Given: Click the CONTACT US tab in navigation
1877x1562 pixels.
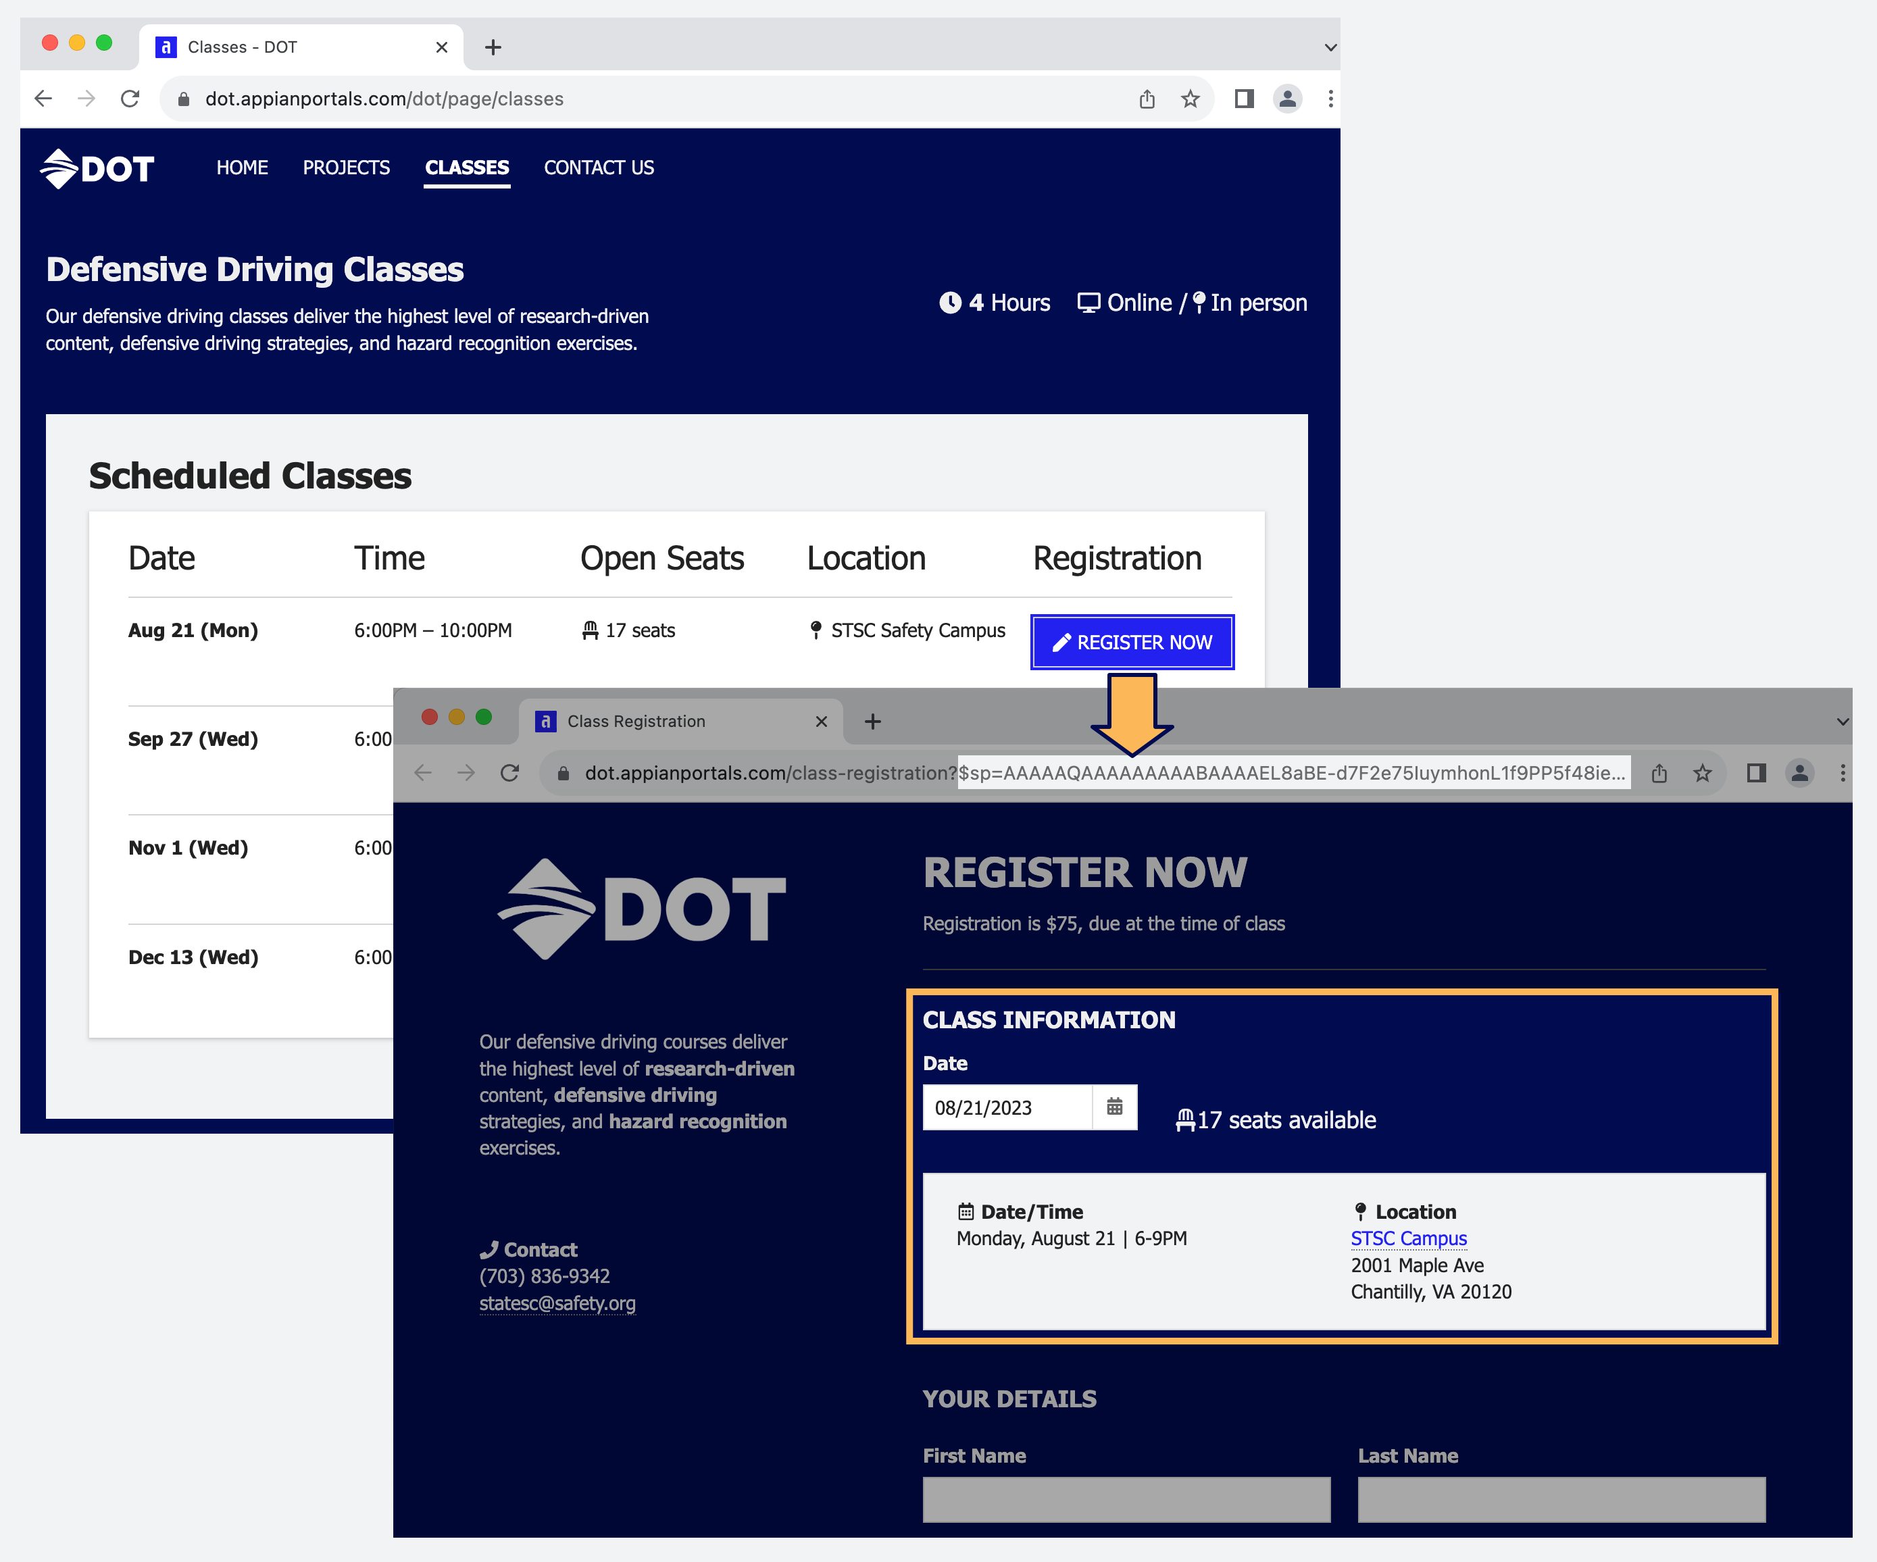Looking at the screenshot, I should [599, 168].
